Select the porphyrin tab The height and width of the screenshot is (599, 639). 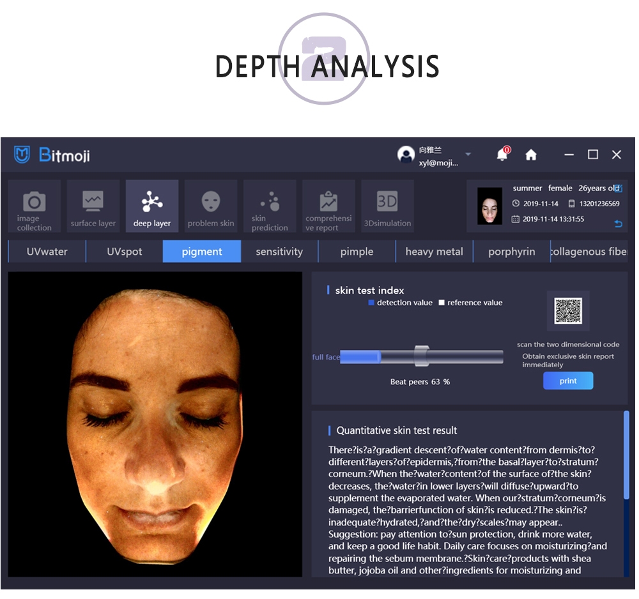(x=511, y=252)
